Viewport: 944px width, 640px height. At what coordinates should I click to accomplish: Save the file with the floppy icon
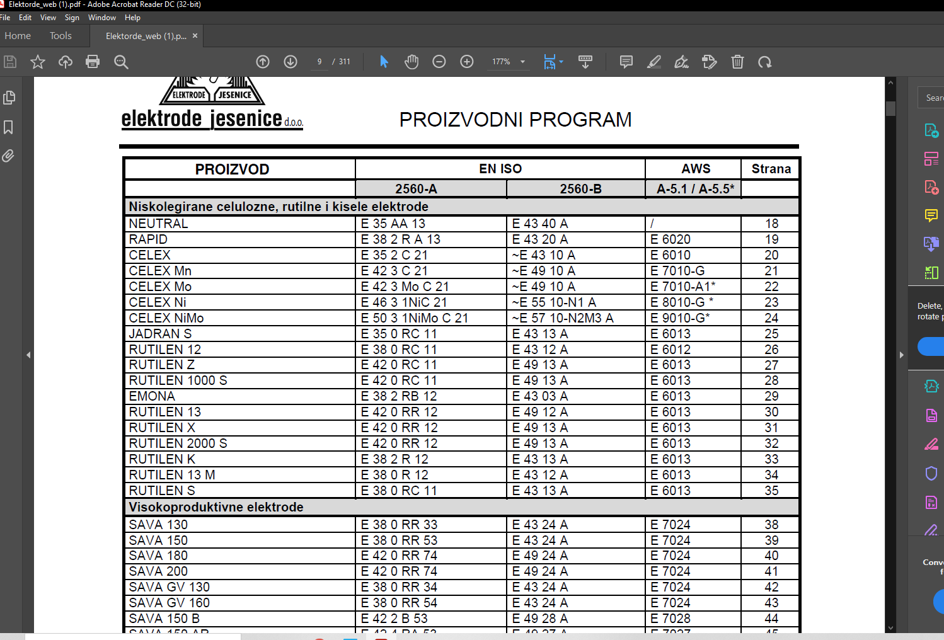10,62
